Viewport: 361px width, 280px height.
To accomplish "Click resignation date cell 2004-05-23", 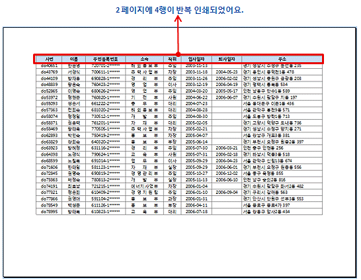I will tap(227, 72).
